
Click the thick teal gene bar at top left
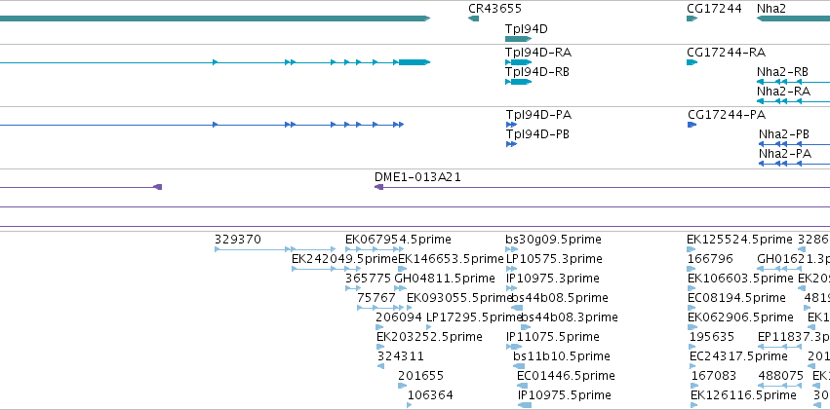point(215,19)
